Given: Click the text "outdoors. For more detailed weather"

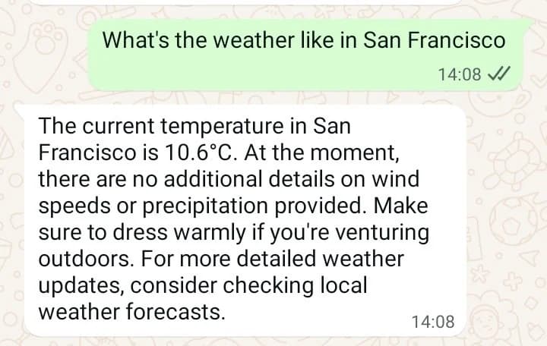Looking at the screenshot, I should point(221,259).
